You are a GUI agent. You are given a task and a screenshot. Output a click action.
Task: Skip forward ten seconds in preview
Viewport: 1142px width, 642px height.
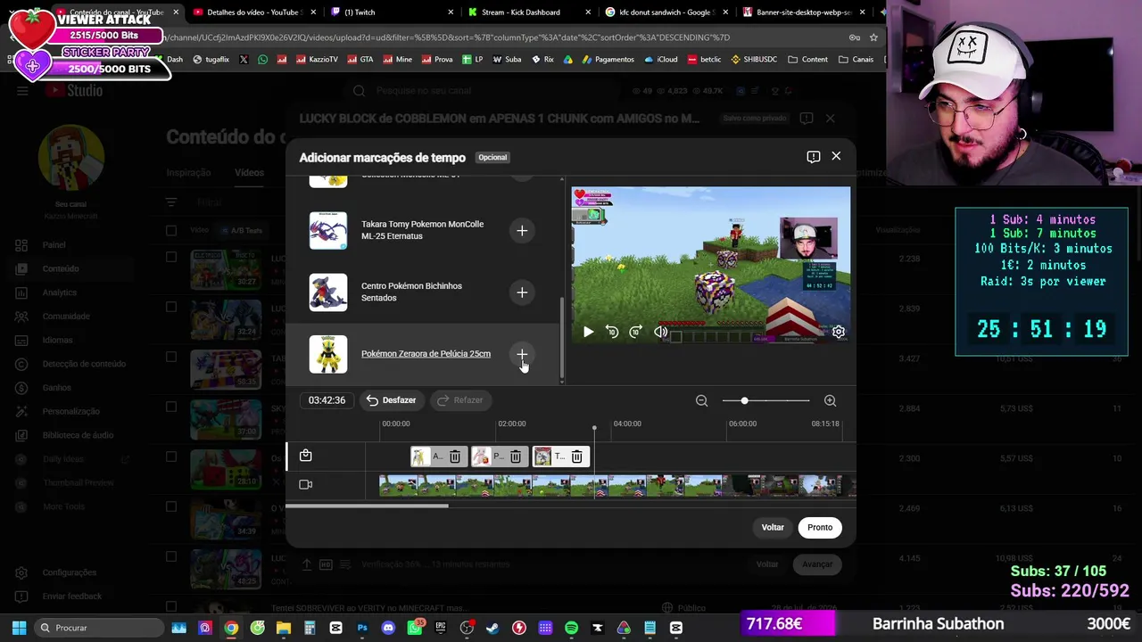[635, 332]
